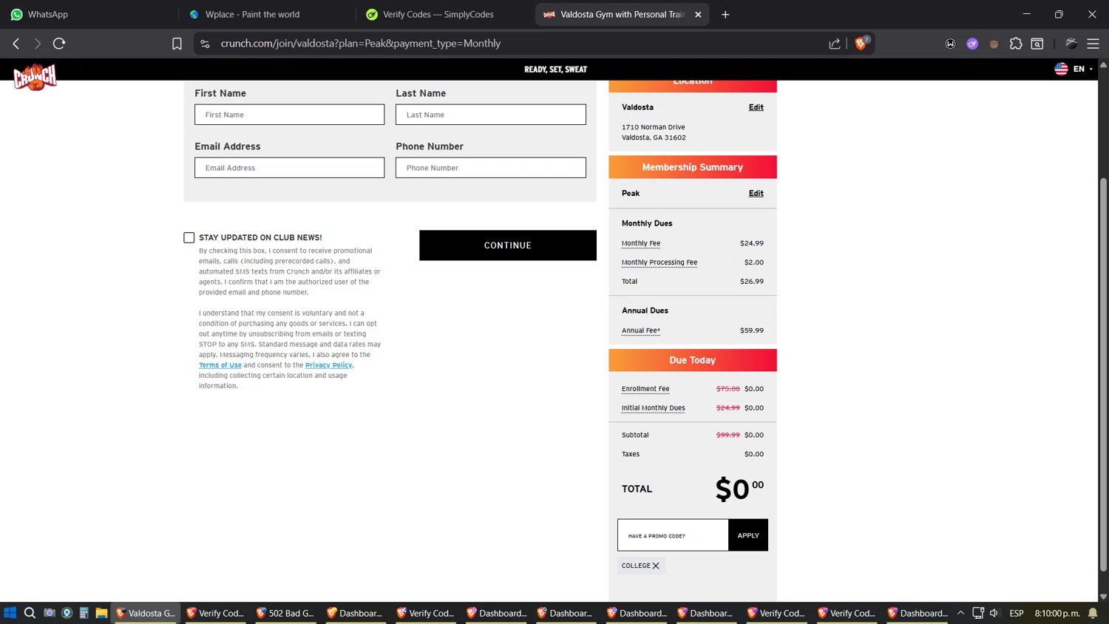Go back in browser history
Viewport: 1109px width, 624px height.
click(x=16, y=44)
